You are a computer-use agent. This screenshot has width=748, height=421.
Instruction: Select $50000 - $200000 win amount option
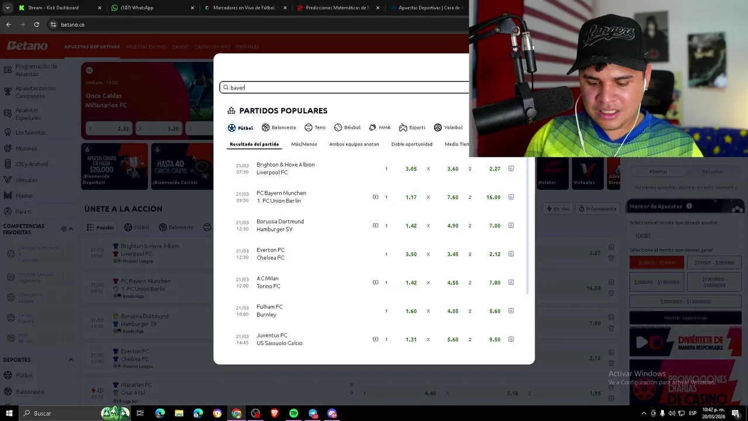714,263
